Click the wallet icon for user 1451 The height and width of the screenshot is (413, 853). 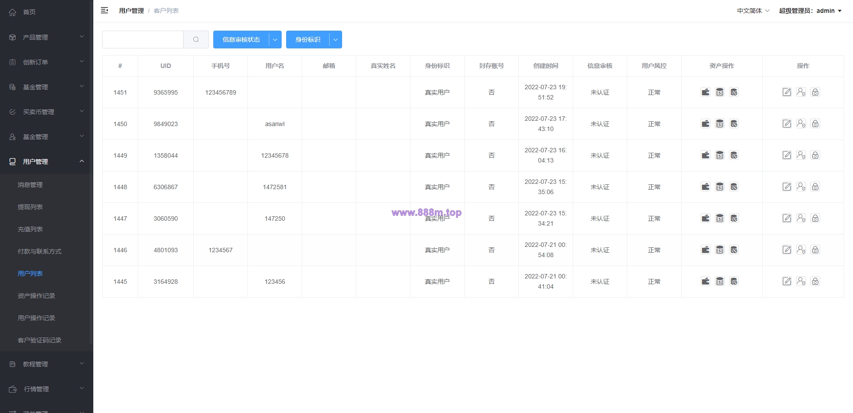(706, 92)
